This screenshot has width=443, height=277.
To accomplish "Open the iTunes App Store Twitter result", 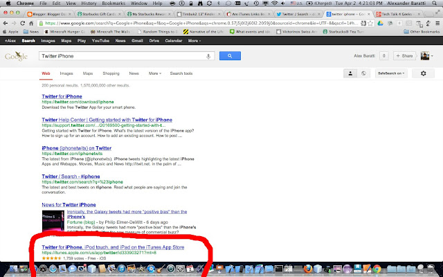I will (x=113, y=247).
